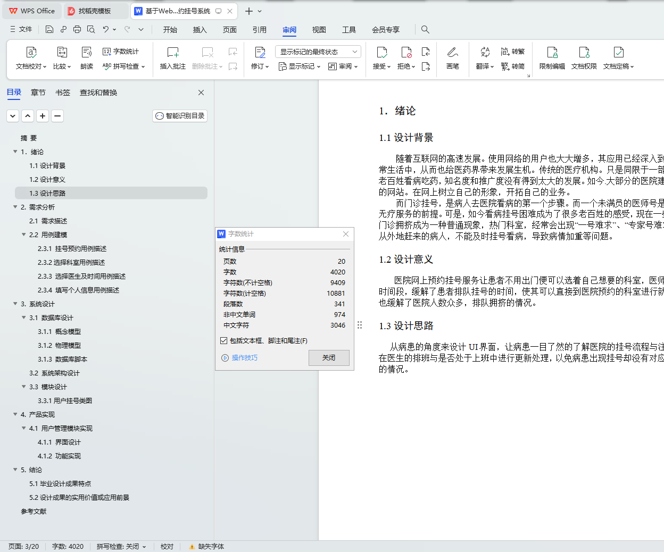This screenshot has width=664, height=552.
Task: Switch navigation pane to 章节 tab
Action: [x=38, y=93]
